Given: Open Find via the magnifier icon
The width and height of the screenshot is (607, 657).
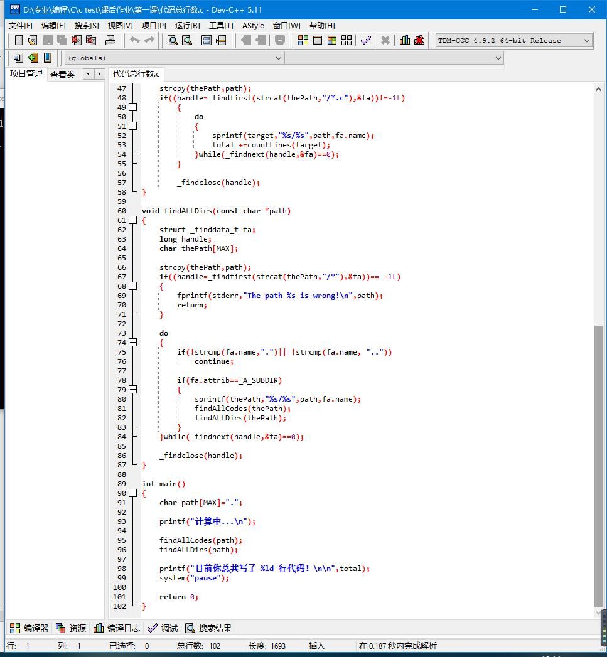Looking at the screenshot, I should click(172, 40).
